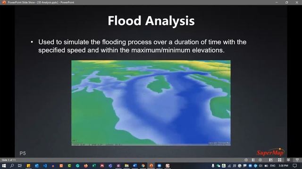Viewport: 302px width, 169px height.
Task: Open WeChat tray icon
Action: pos(218,166)
